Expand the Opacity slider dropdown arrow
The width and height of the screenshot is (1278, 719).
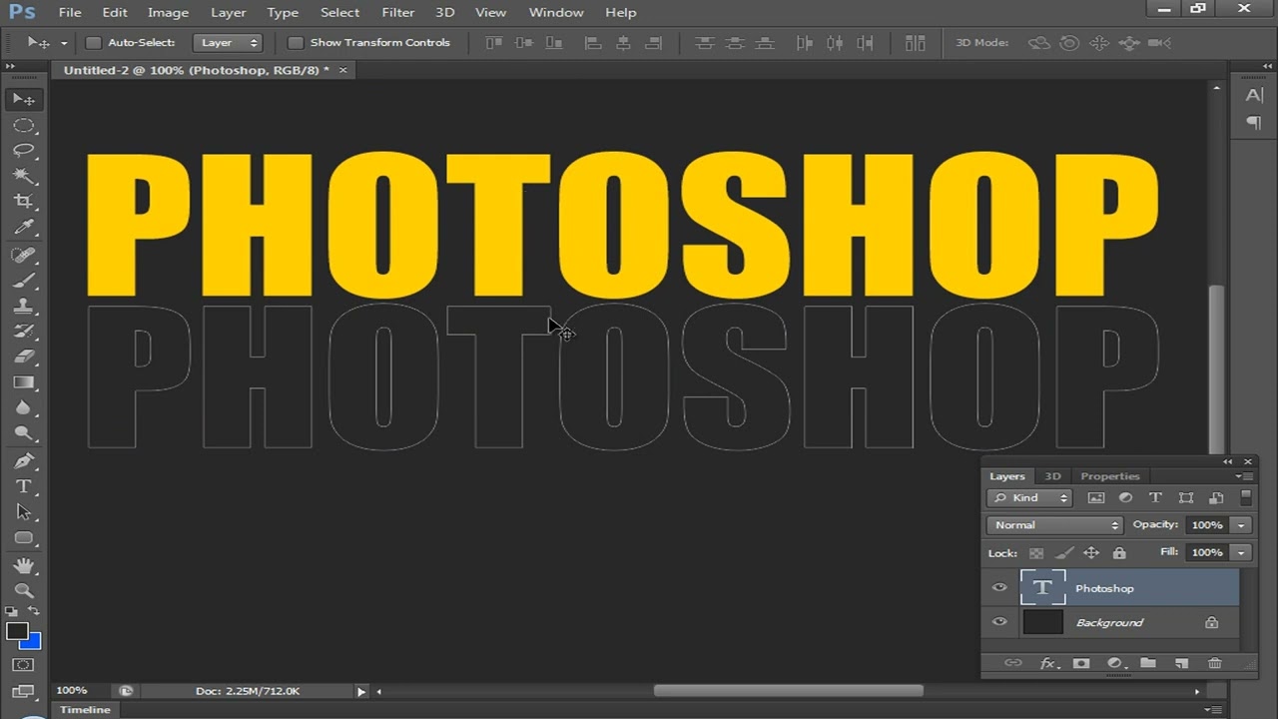[x=1241, y=525]
